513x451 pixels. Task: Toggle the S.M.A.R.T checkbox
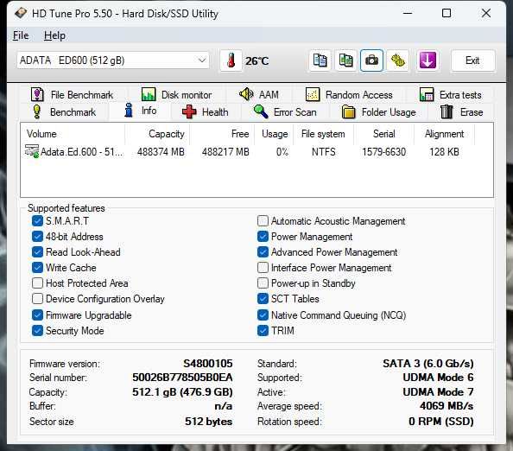click(37, 221)
